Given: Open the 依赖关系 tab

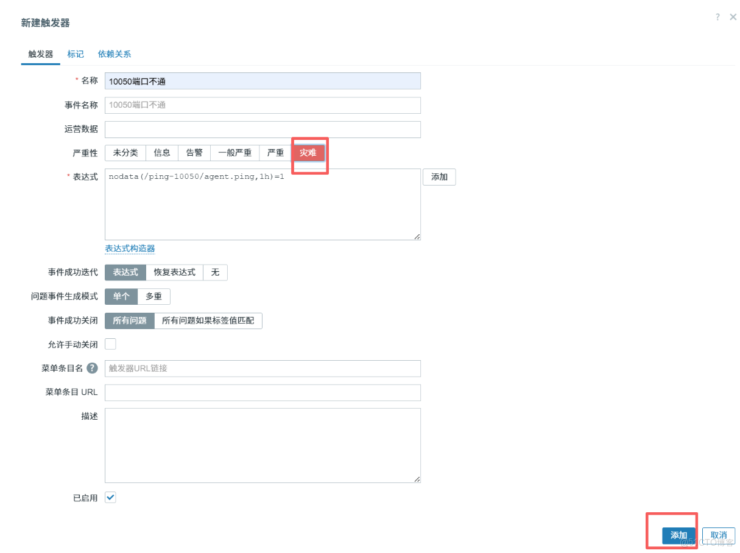Looking at the screenshot, I should click(x=115, y=54).
